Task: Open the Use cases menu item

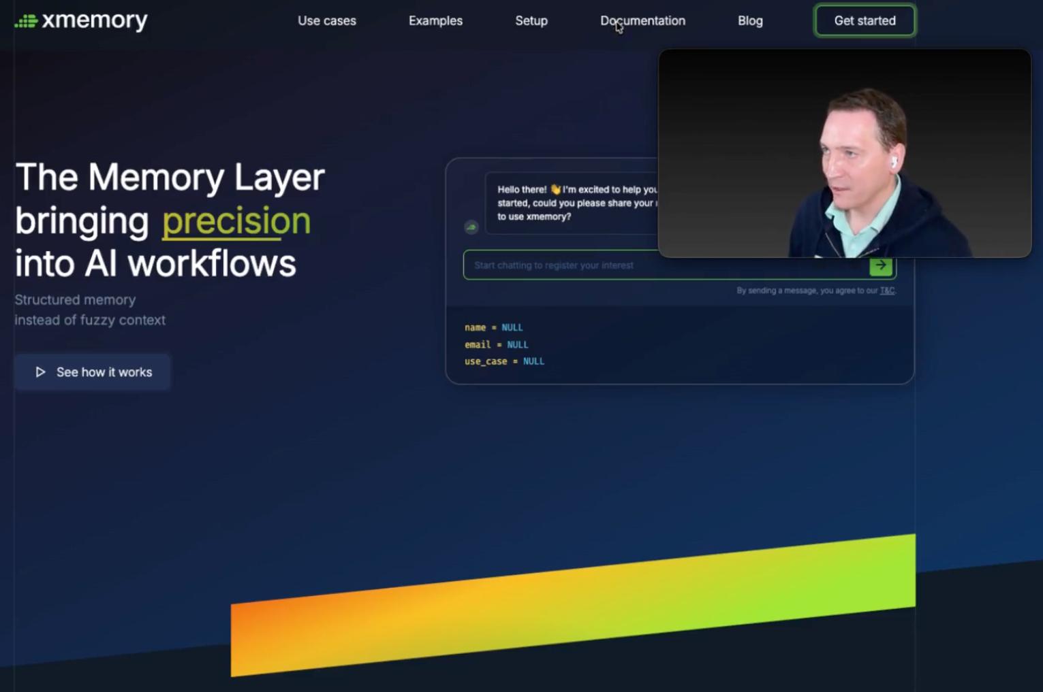Action: coord(327,21)
